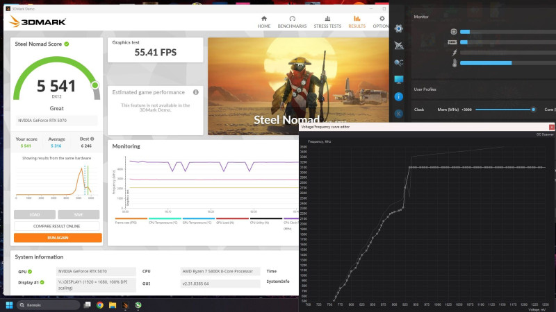
Task: Click the 3DMark taskbar icon
Action: 126,305
